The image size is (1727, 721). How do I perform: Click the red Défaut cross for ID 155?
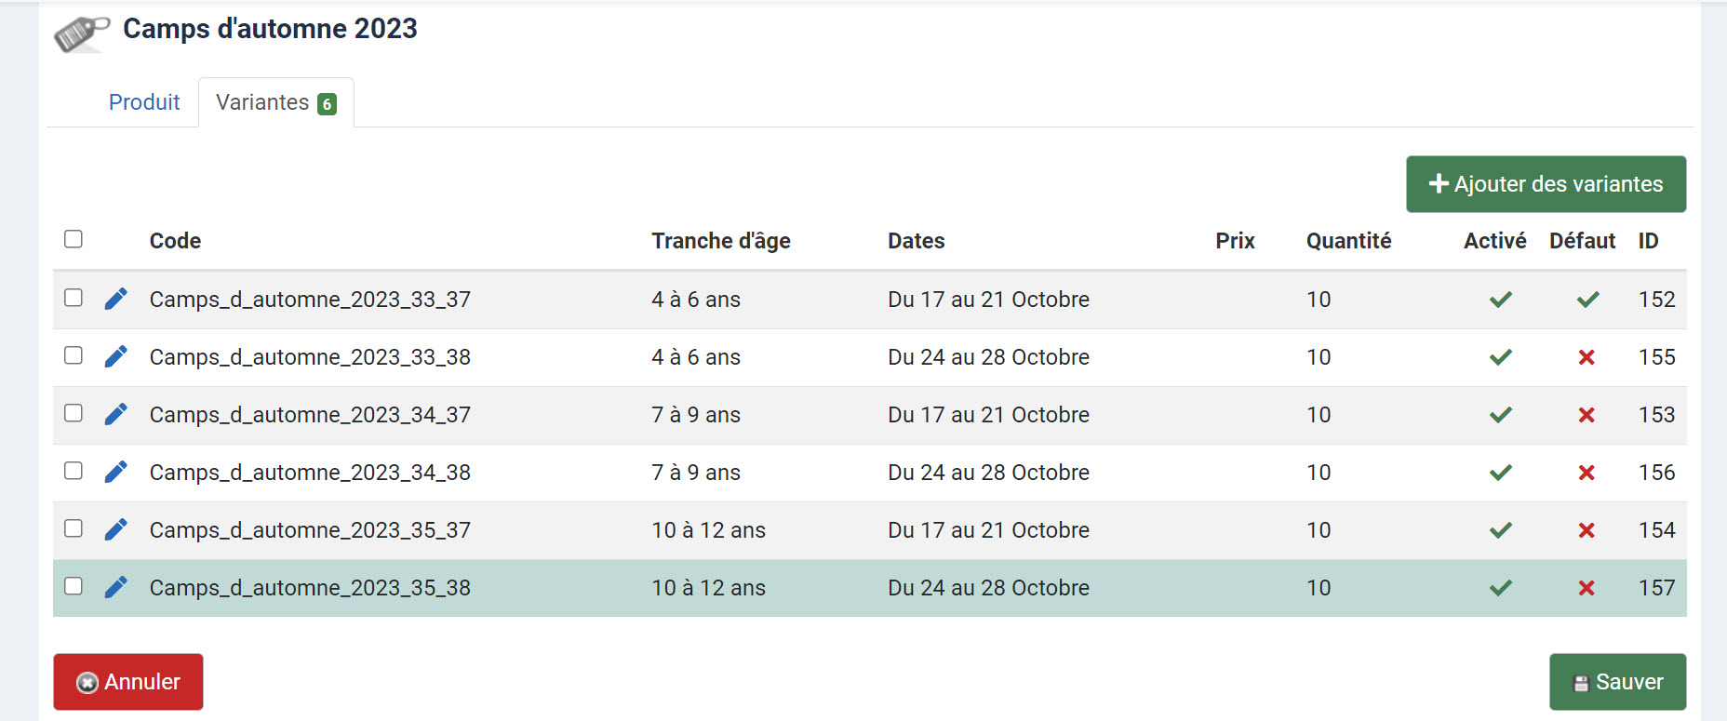coord(1586,357)
